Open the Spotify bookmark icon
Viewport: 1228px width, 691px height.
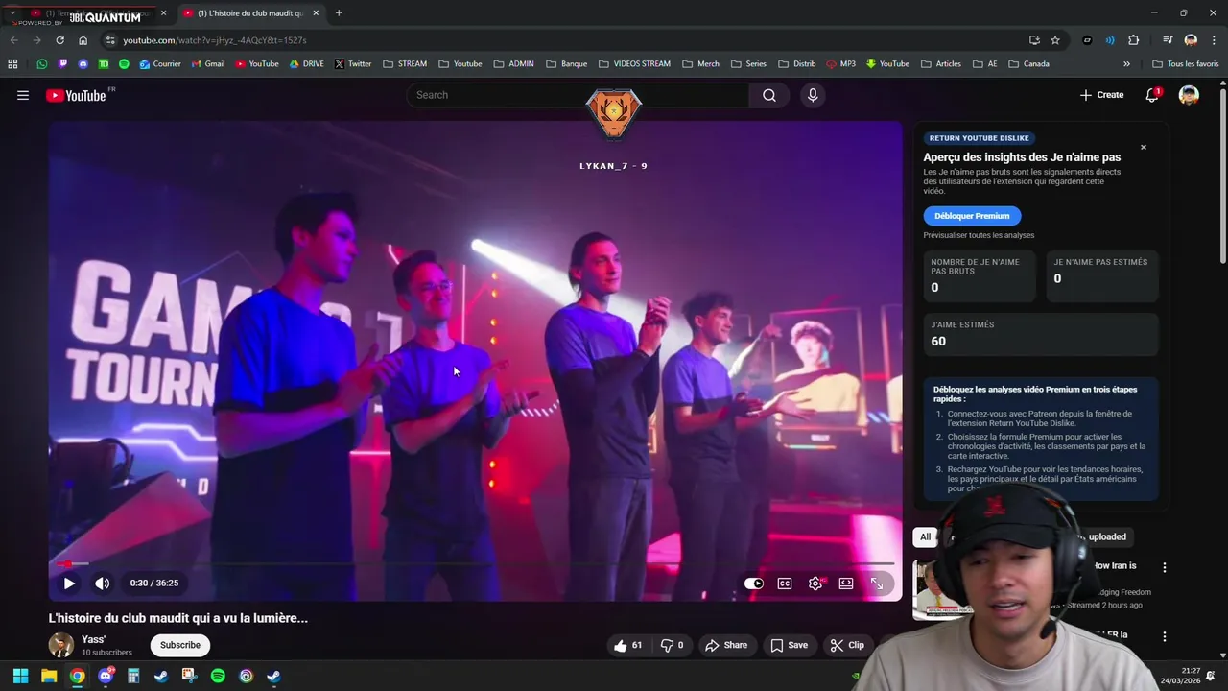point(124,64)
